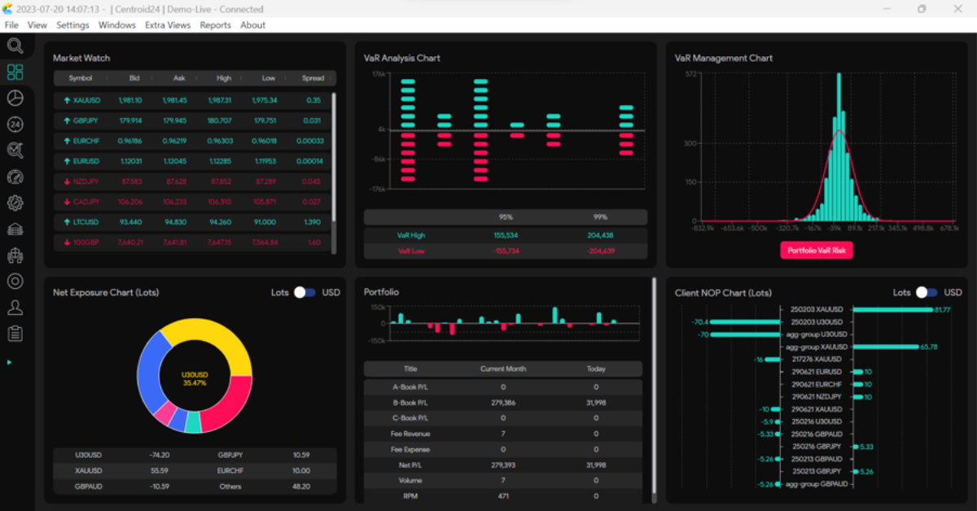Click the U30USD -74.20 exposure entry
This screenshot has height=511, width=977.
pyautogui.click(x=123, y=455)
